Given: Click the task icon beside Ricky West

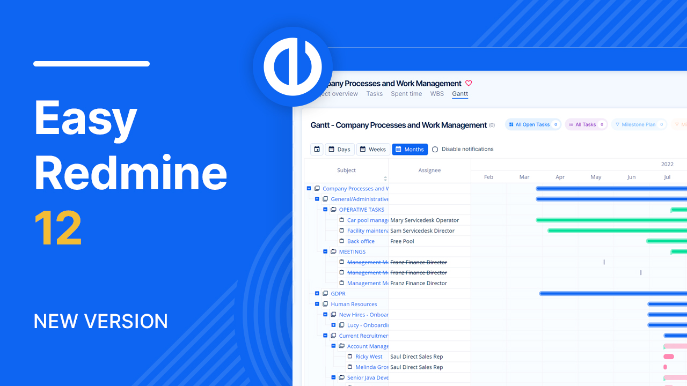Looking at the screenshot, I should 350,356.
